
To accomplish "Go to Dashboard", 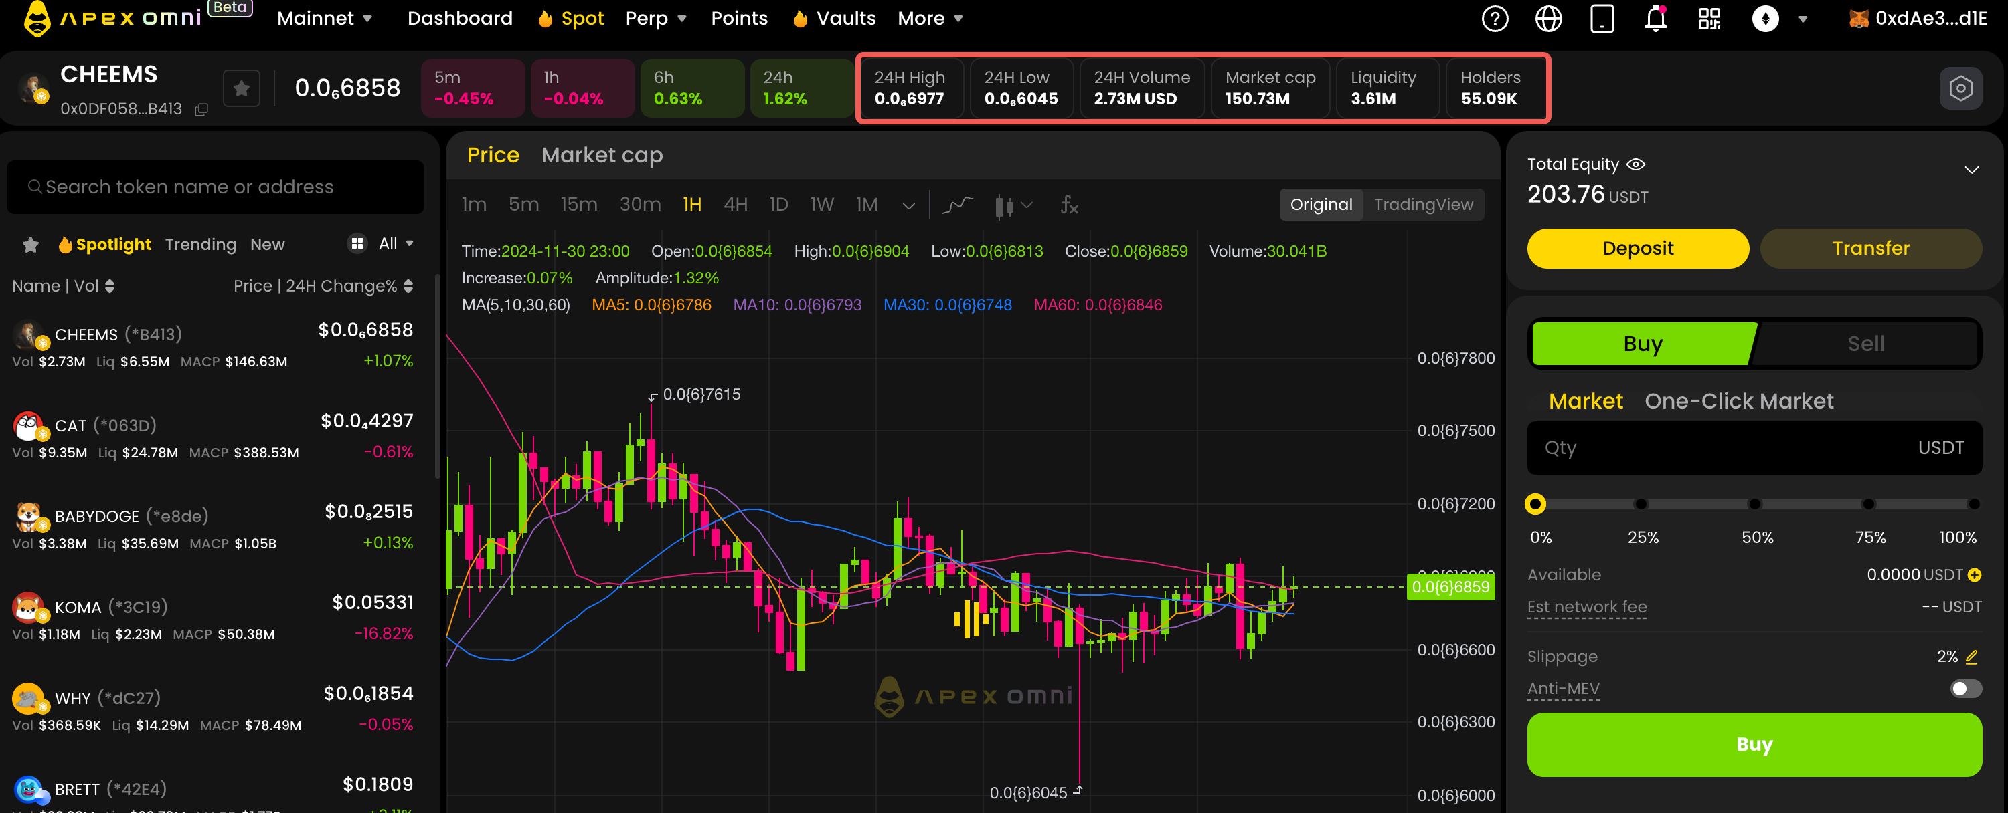I will click(460, 19).
